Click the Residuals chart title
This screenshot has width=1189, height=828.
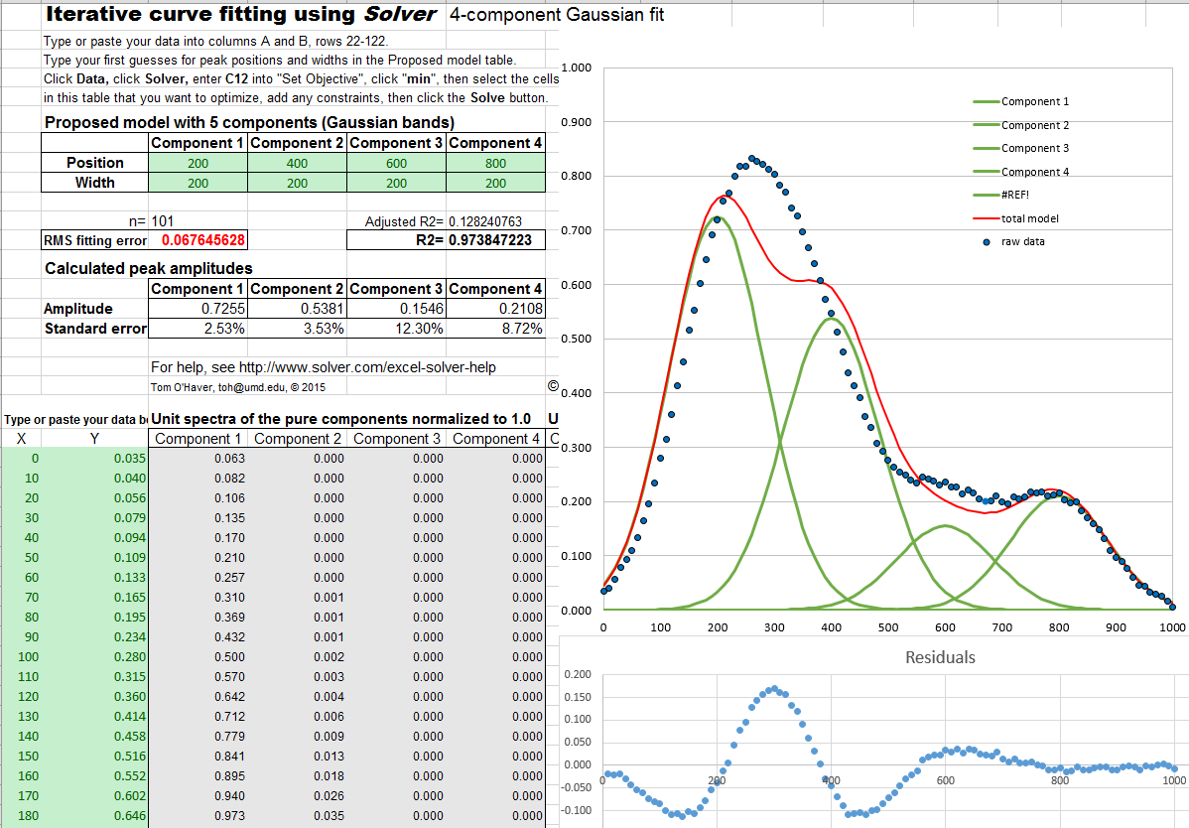click(939, 657)
